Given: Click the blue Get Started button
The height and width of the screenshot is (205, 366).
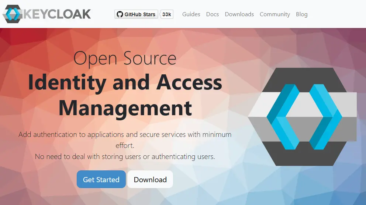Looking at the screenshot, I should pos(101,179).
